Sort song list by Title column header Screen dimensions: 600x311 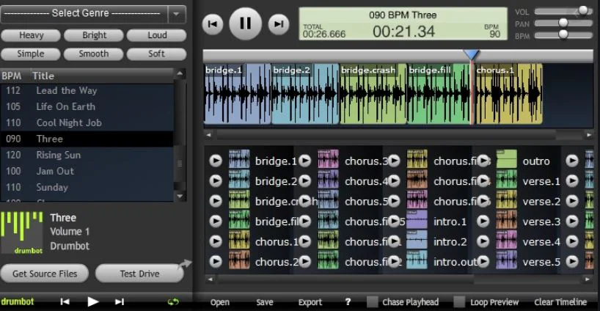[x=43, y=76]
